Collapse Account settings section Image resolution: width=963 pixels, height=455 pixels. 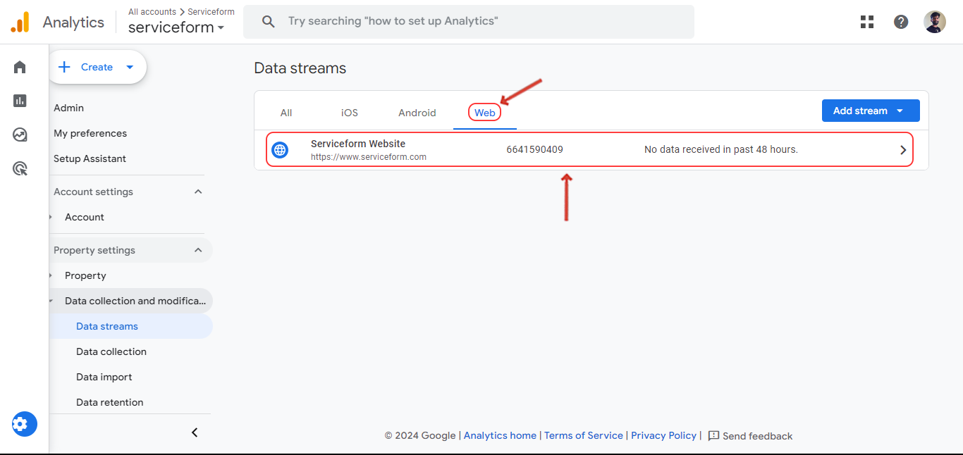(x=198, y=192)
